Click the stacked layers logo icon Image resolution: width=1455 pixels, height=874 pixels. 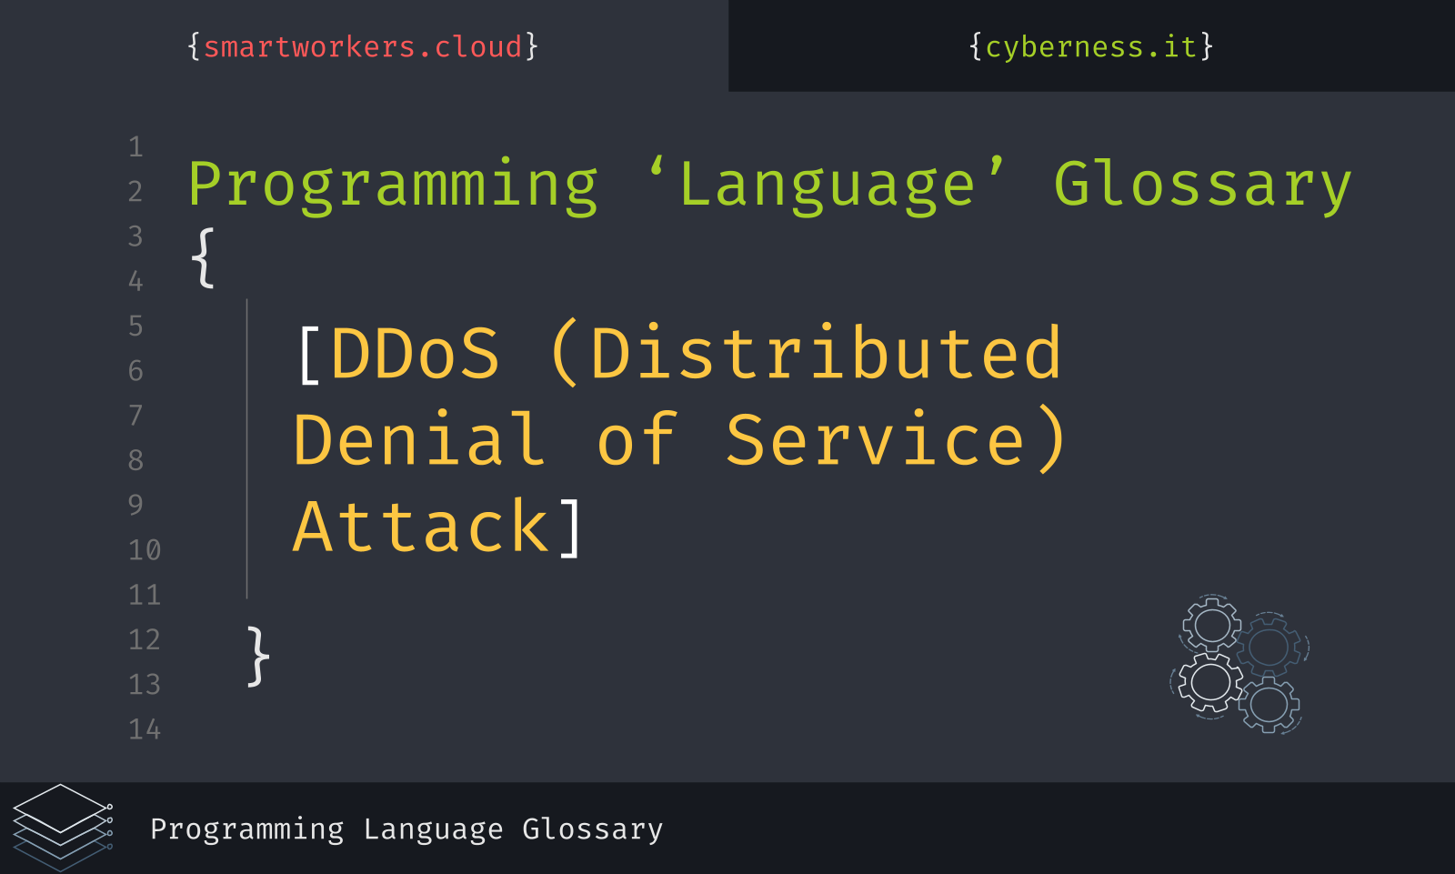[63, 828]
